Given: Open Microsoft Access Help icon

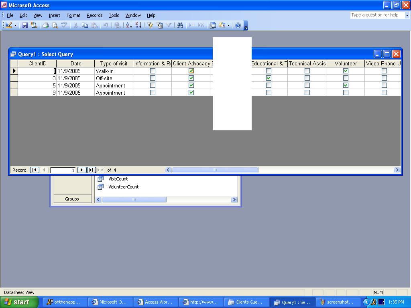Looking at the screenshot, I should (x=238, y=25).
